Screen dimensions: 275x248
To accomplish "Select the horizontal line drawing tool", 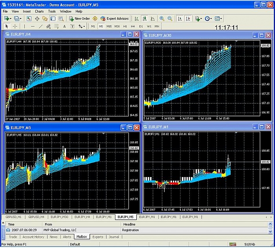I will [x=33, y=26].
